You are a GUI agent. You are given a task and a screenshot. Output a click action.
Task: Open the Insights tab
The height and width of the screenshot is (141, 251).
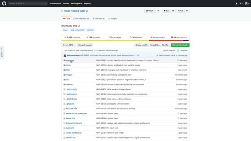(x=113, y=18)
